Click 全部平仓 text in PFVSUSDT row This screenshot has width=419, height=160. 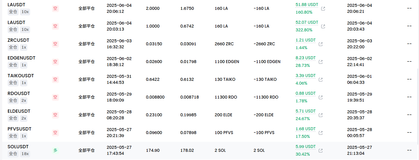click(x=86, y=132)
